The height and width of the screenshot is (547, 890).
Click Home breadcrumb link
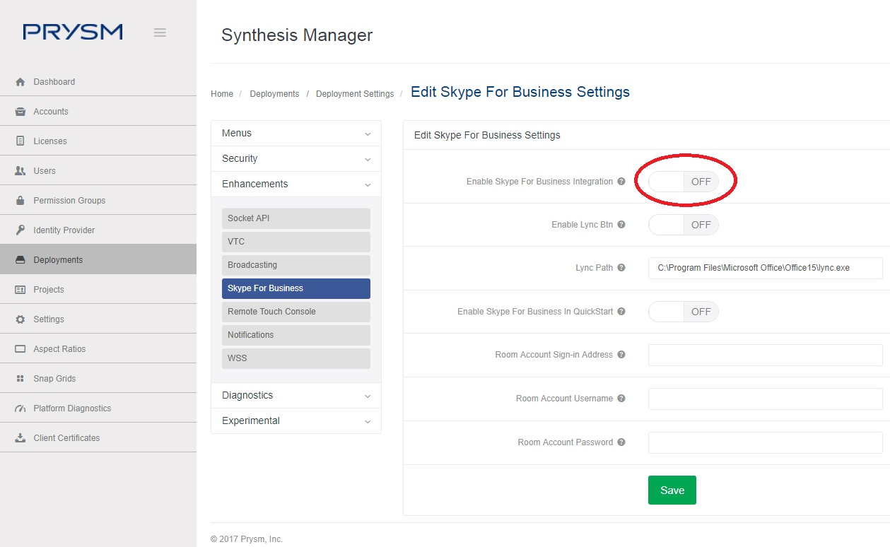(x=222, y=94)
